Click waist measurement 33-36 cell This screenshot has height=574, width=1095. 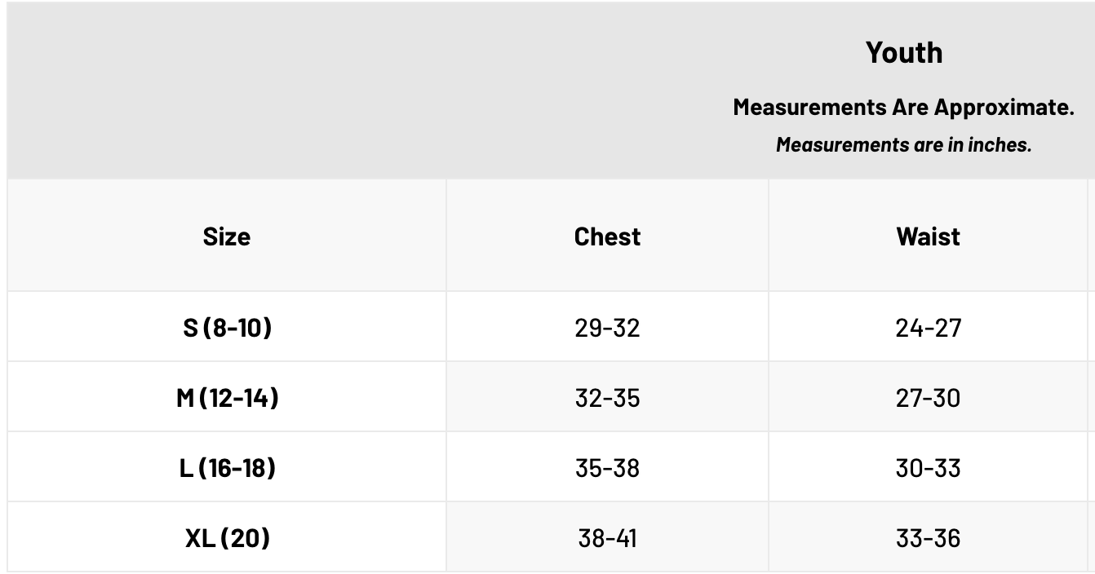pos(929,538)
